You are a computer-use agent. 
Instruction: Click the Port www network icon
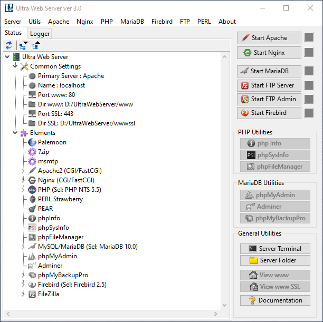(x=32, y=95)
